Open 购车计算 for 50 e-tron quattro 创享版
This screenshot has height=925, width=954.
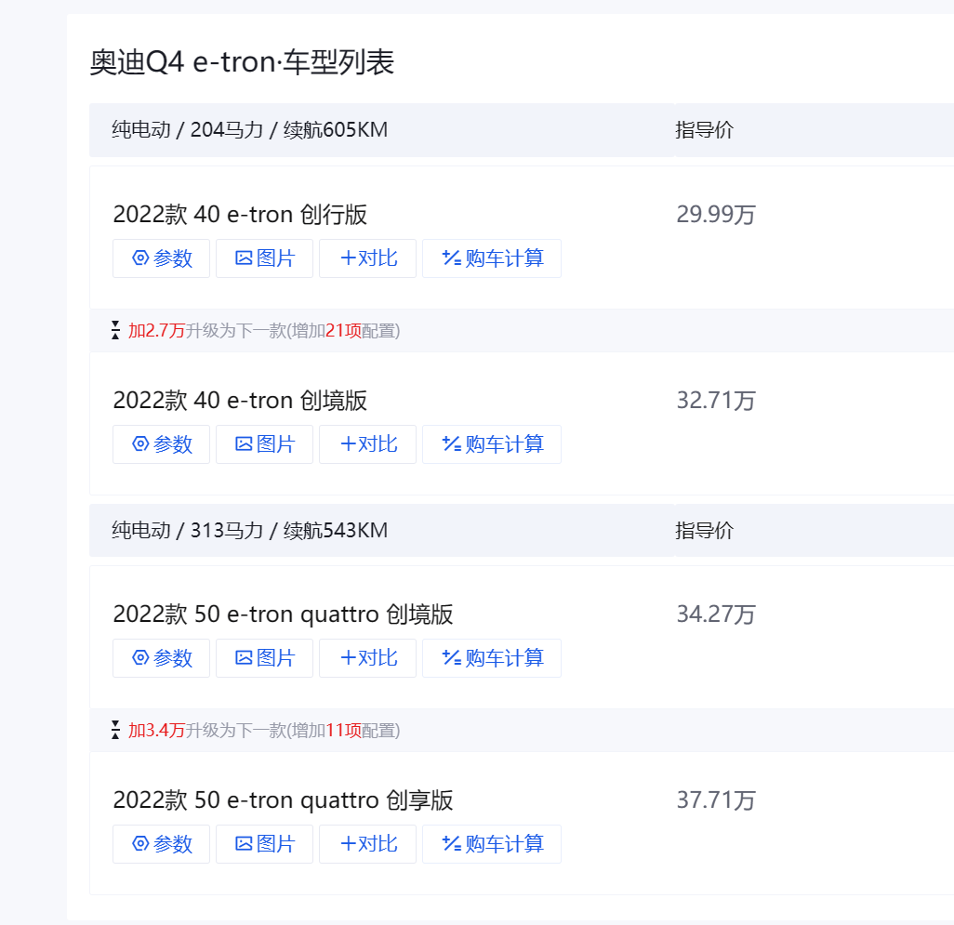(492, 844)
